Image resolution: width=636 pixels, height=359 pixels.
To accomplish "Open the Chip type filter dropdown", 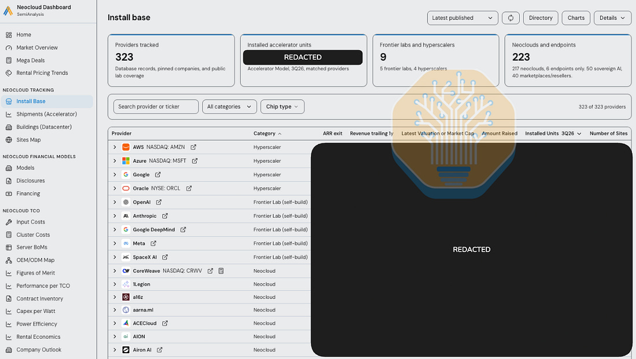I will tap(282, 106).
